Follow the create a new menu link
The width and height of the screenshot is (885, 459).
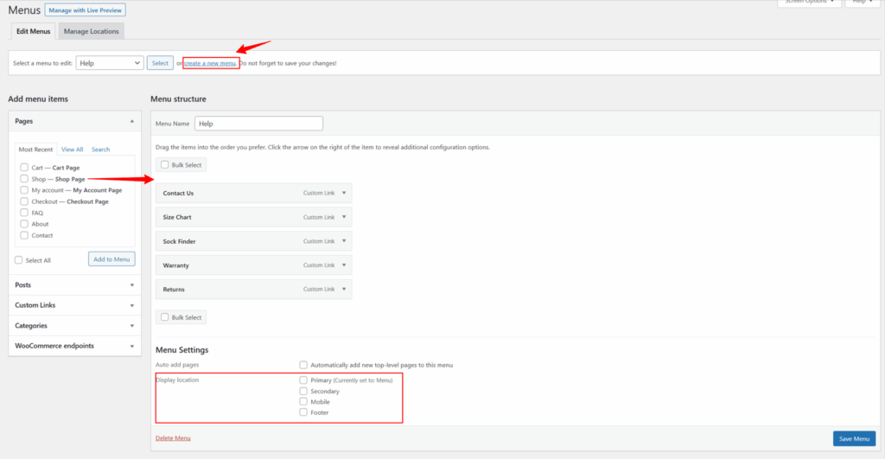click(210, 63)
